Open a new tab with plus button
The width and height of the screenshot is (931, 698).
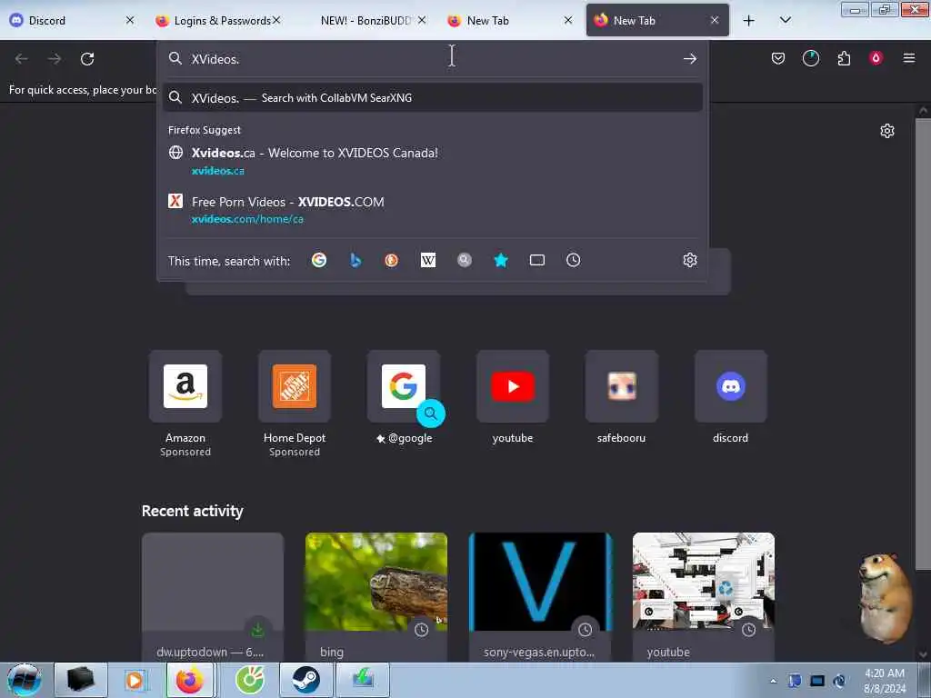[749, 20]
